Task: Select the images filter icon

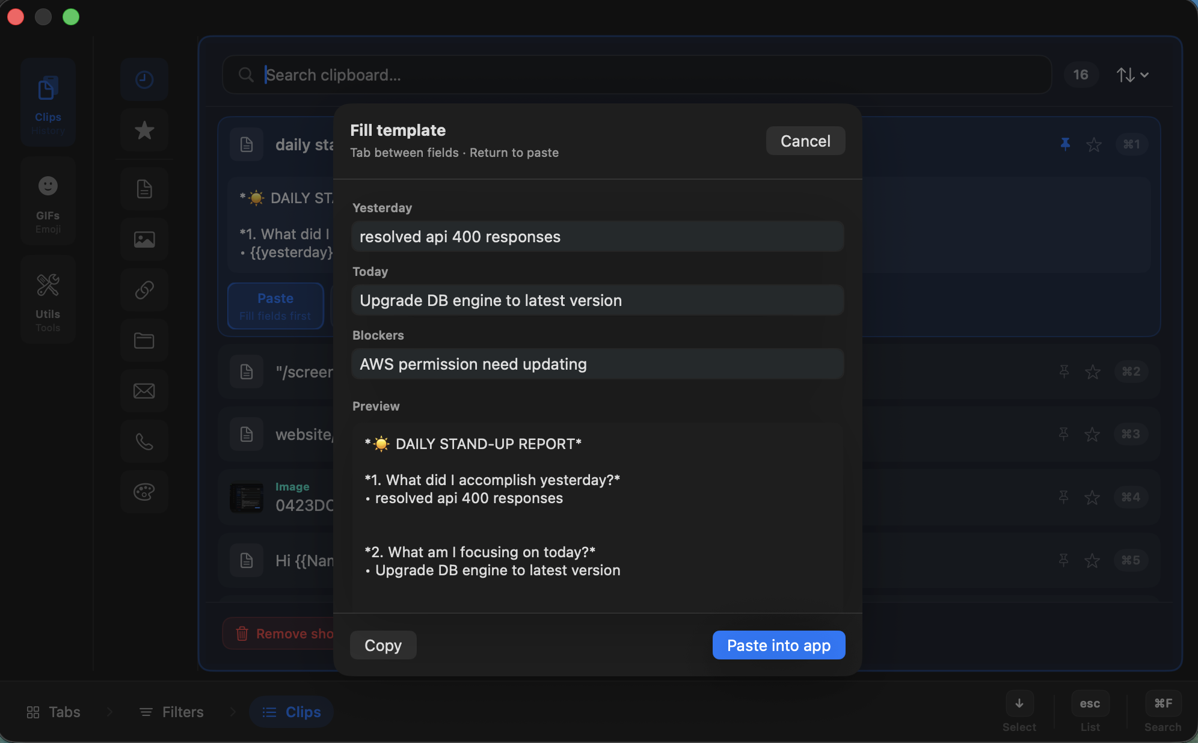Action: 144,239
